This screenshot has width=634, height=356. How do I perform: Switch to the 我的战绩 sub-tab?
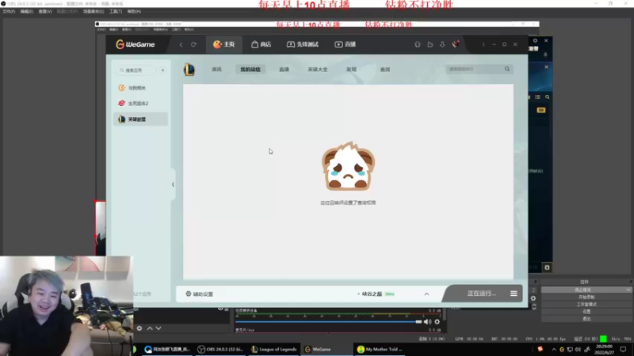pos(250,70)
